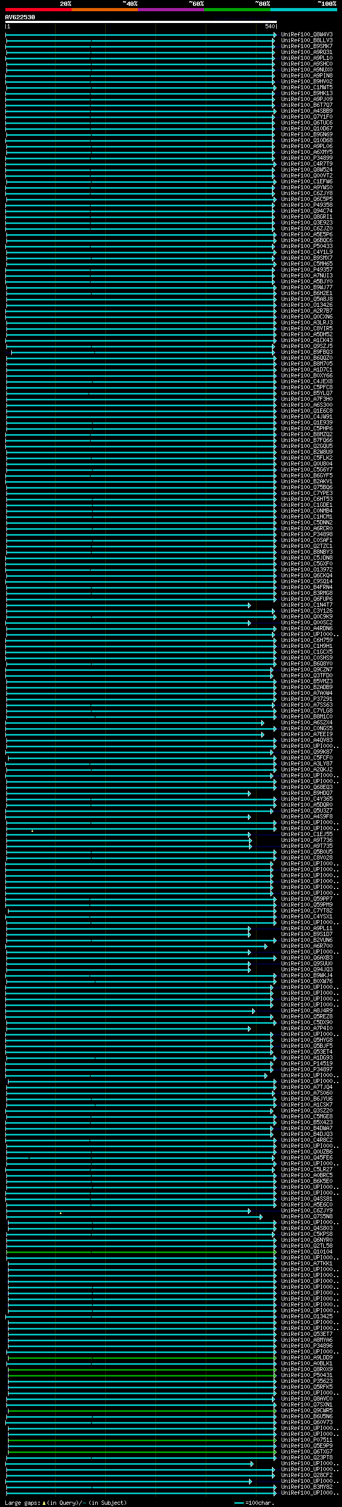Select hit label UniRef100_Q7S5N8
The width and height of the screenshot is (342, 1507).
point(307,1216)
